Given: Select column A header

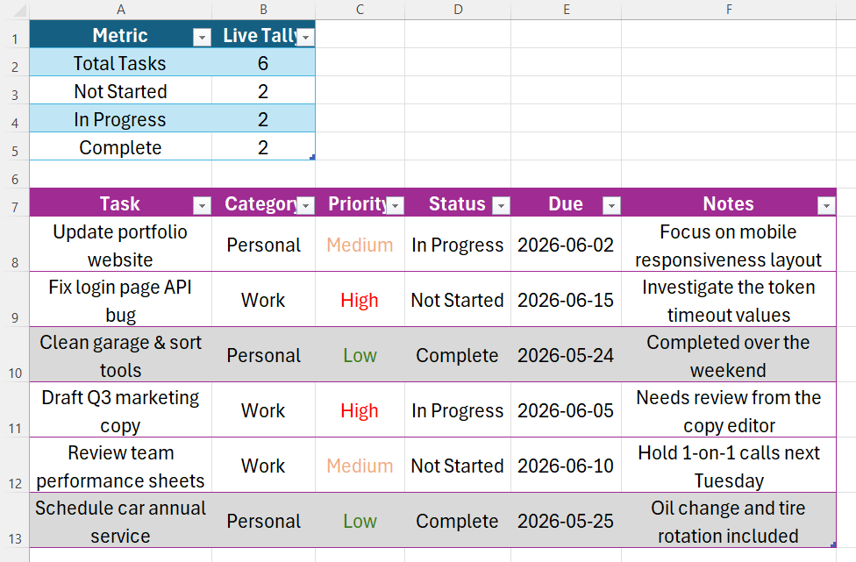Looking at the screenshot, I should coord(121,10).
